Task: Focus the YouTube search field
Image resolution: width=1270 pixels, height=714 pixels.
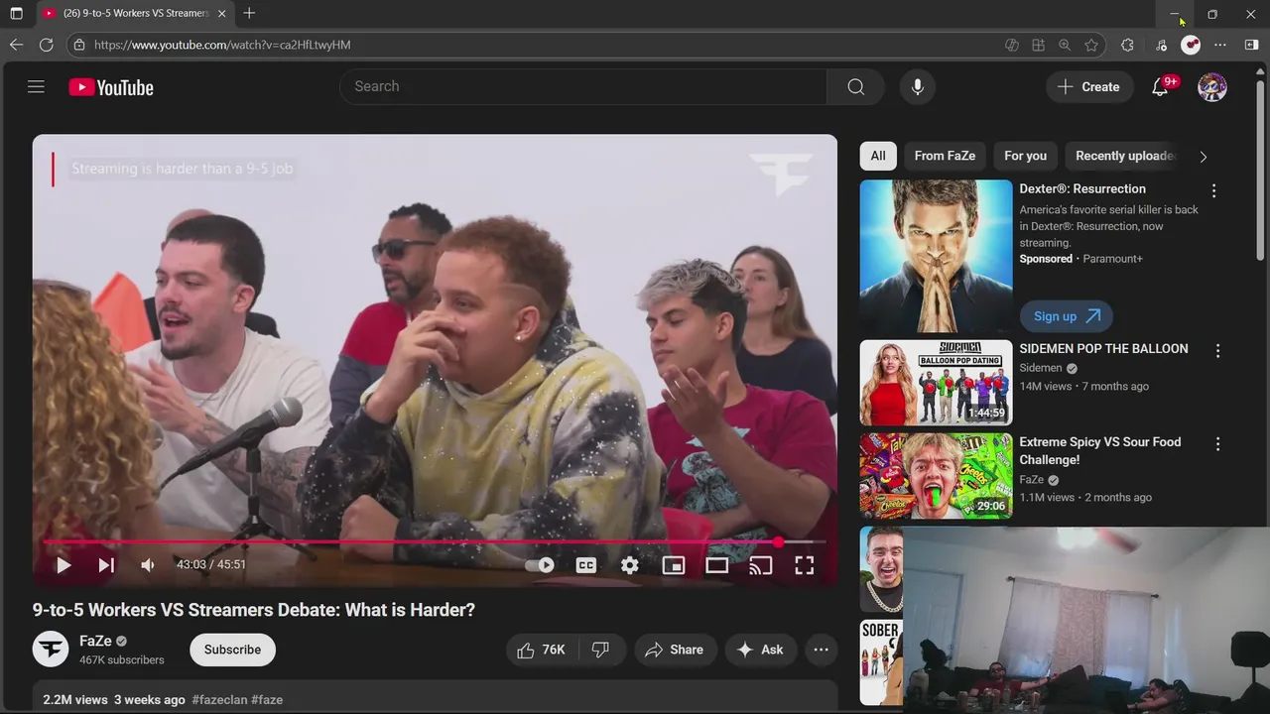Action: (583, 87)
